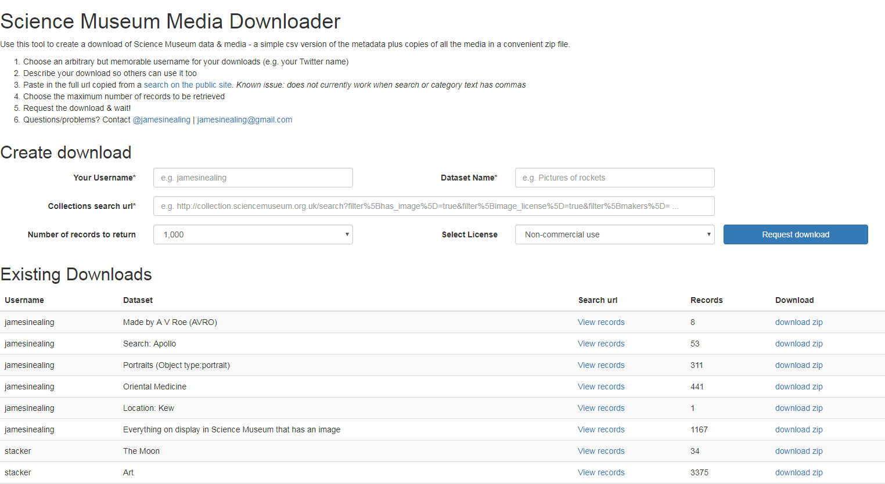The width and height of the screenshot is (885, 484).
Task: Click the 'Everything on display in Science Museum' cell
Action: [232, 429]
